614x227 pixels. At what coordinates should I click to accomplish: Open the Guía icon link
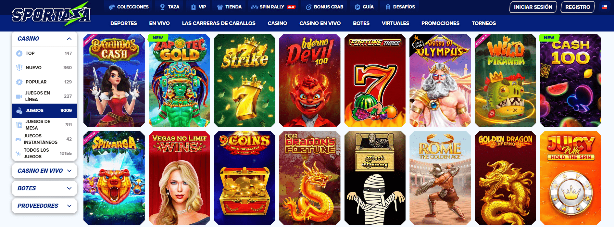[x=357, y=7]
